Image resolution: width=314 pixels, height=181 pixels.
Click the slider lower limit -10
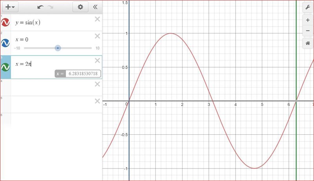point(17,48)
